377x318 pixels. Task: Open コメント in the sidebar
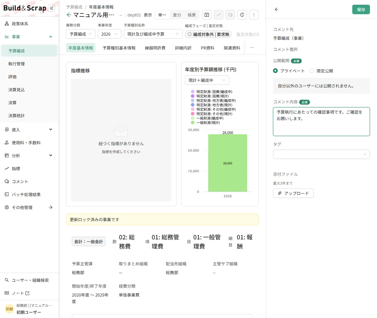point(29,182)
